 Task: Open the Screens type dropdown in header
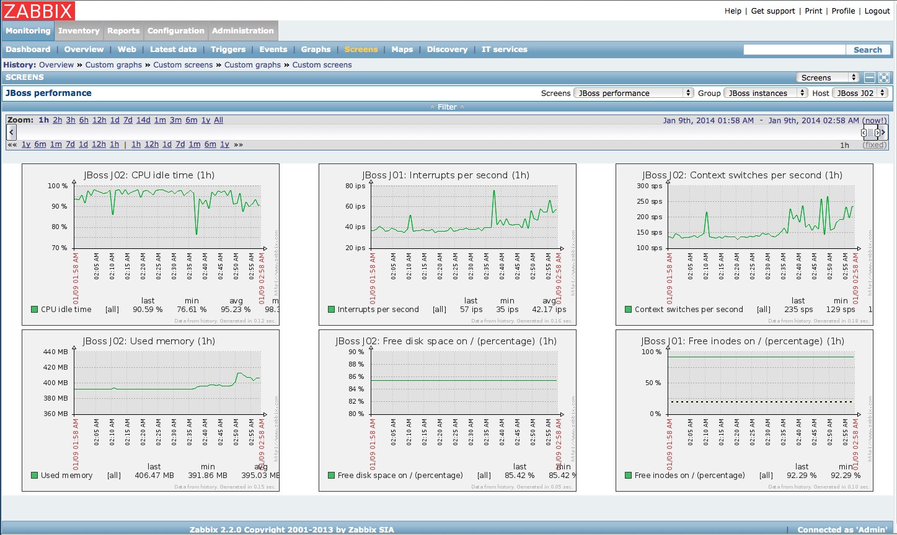828,77
